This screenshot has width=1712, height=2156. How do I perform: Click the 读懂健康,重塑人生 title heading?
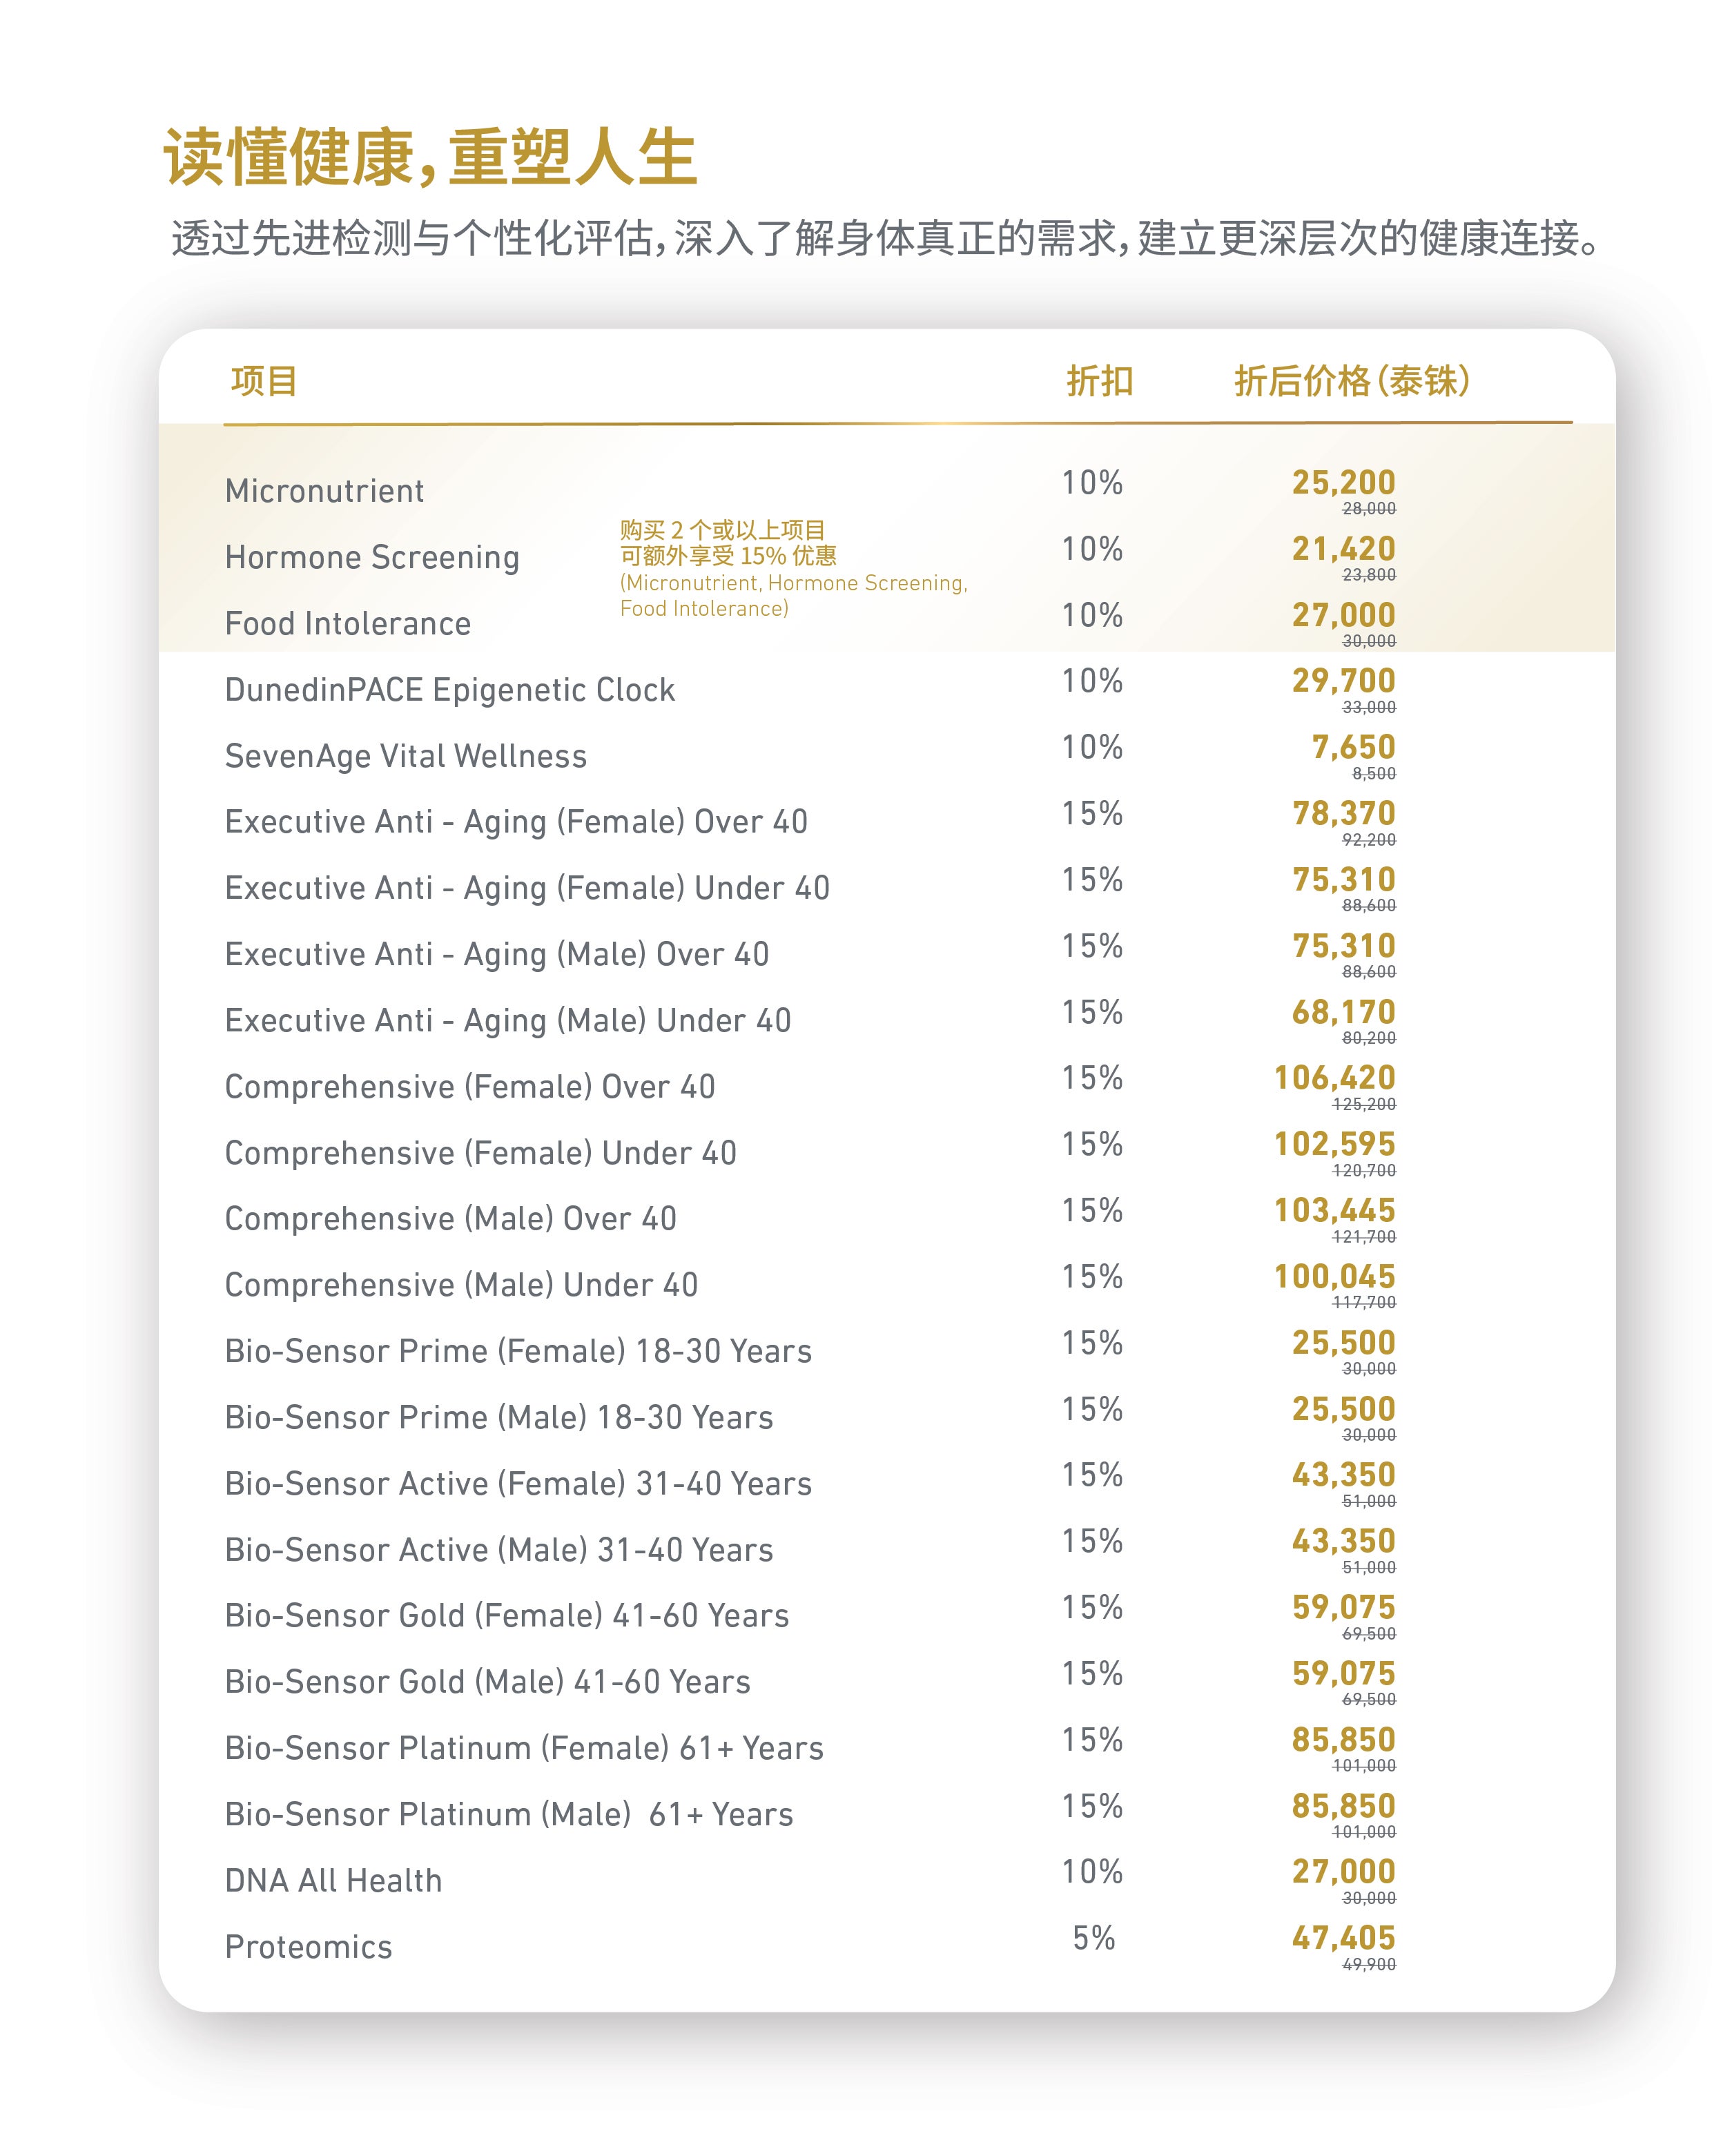431,157
